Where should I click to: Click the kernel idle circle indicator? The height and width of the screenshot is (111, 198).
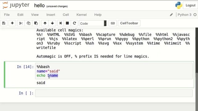(x=195, y=15)
